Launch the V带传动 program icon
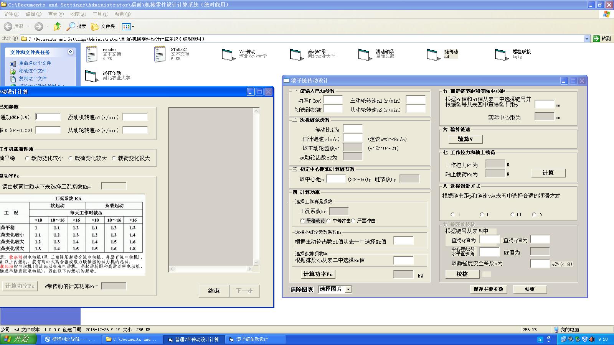This screenshot has width=614, height=345. (x=228, y=54)
